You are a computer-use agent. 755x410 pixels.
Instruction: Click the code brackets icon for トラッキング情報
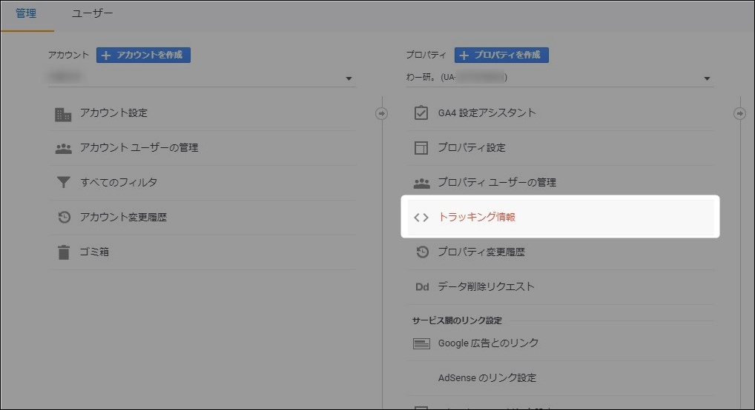point(421,218)
